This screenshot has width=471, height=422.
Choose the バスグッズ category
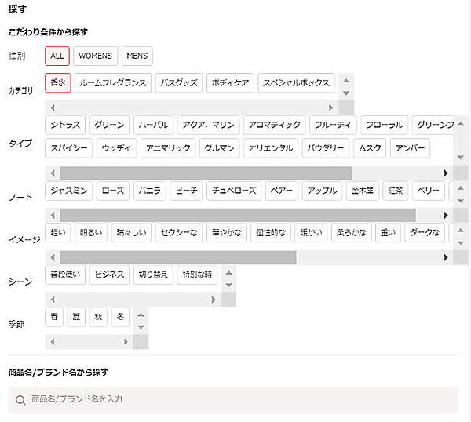tap(179, 82)
